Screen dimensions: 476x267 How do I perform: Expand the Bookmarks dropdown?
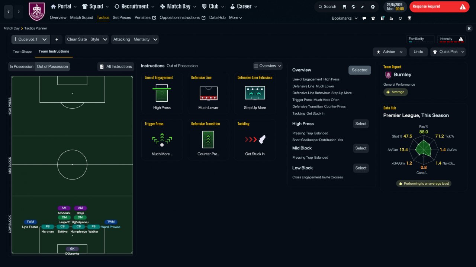pos(345,18)
